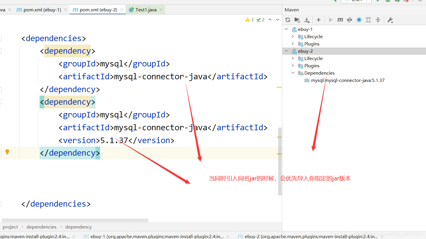Click the Lifecycle folder icon under ebuy-1
Screen dimensions: 426x239
click(301, 37)
